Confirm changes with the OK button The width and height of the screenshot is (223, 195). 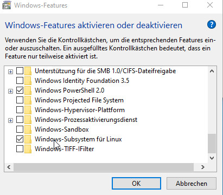coord(136,184)
